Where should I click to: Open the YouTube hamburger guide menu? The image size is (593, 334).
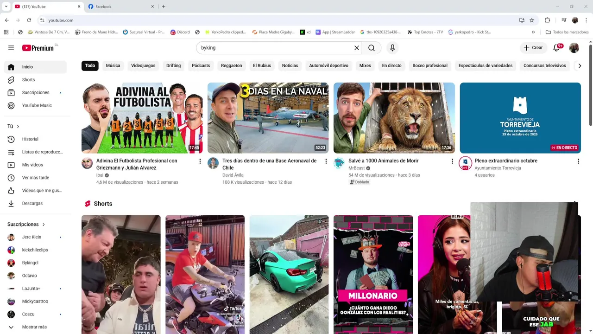(11, 48)
